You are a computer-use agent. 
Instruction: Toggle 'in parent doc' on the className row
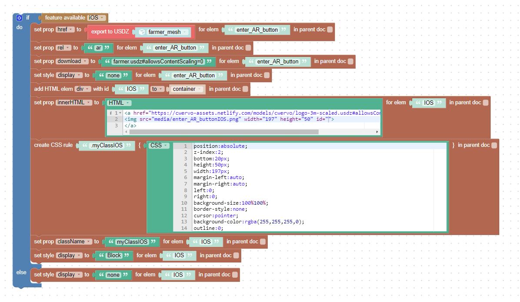[263, 242]
